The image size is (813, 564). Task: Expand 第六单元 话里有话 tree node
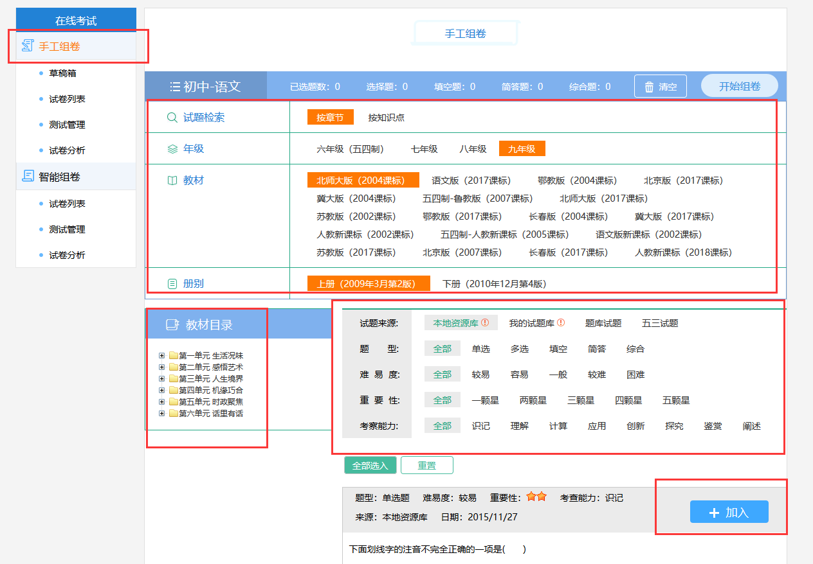(x=161, y=414)
